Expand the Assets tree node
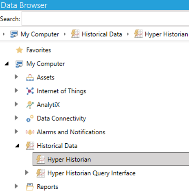This screenshot has height=192, width=189. pos(16,77)
